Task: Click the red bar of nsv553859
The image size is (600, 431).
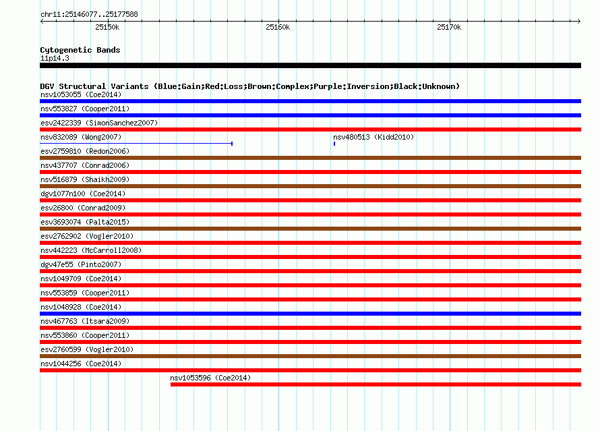Action: [310, 299]
